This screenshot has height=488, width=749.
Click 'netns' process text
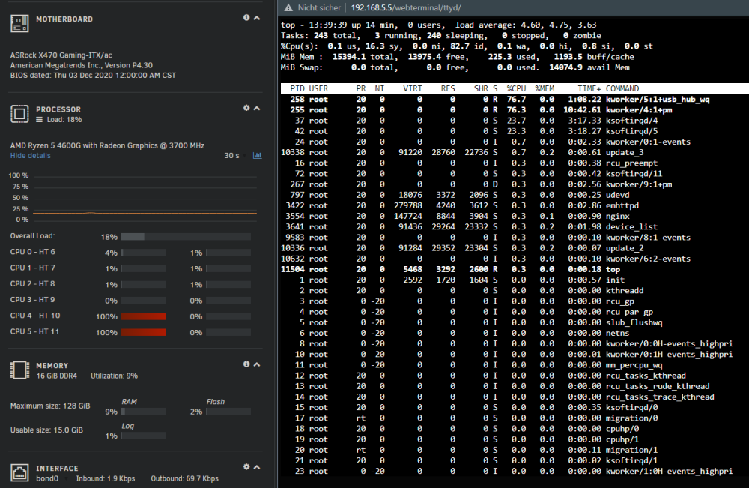618,333
